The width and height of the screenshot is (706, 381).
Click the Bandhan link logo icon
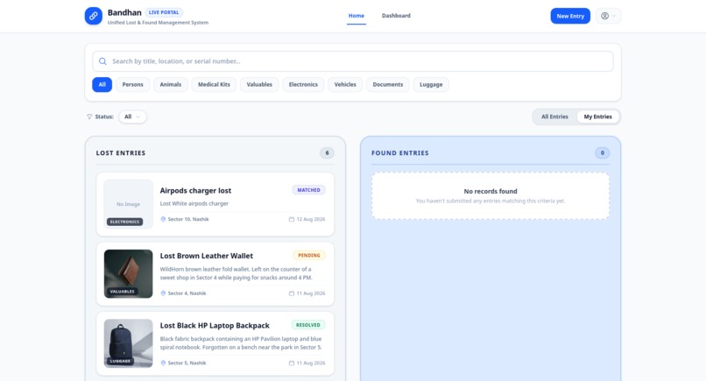tap(93, 16)
